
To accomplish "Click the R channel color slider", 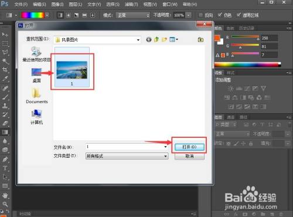I will coord(245,37).
